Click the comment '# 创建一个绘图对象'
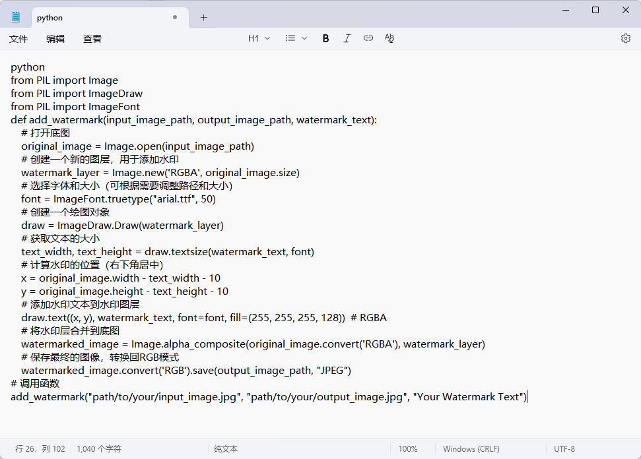The width and height of the screenshot is (641, 459). [65, 212]
